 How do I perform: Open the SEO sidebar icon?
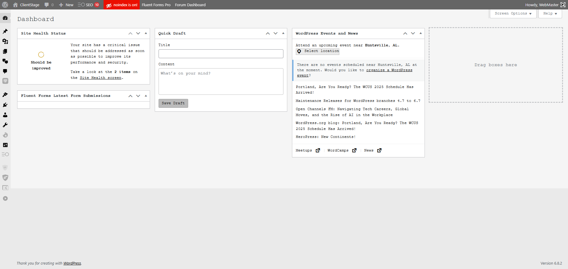pyautogui.click(x=5, y=154)
